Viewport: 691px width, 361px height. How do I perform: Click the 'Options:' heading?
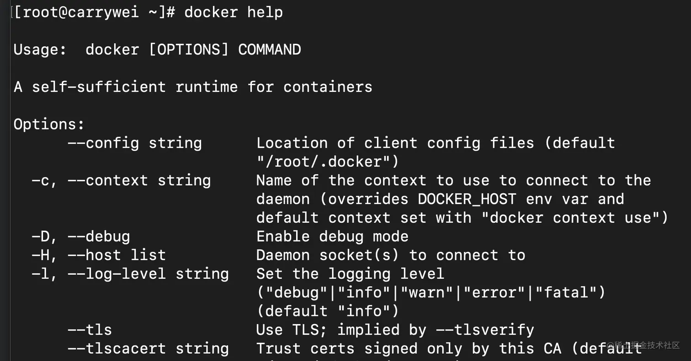[x=49, y=124]
